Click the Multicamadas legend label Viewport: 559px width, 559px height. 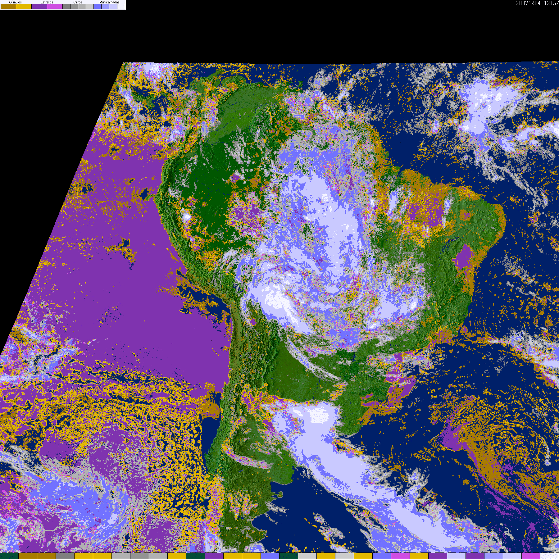coord(109,2)
